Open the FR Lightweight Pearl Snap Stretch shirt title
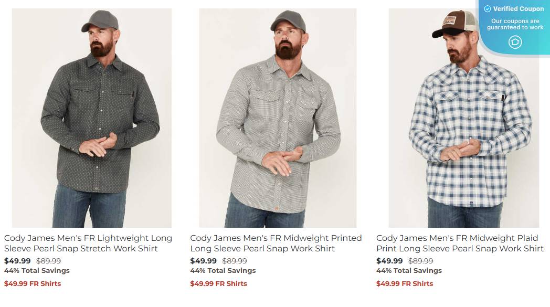Image resolution: width=550 pixels, height=307 pixels. (x=88, y=243)
